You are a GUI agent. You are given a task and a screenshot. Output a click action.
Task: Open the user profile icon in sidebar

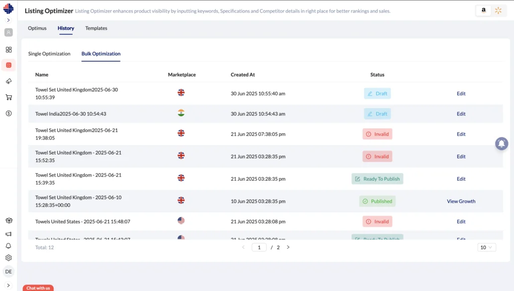point(9,33)
